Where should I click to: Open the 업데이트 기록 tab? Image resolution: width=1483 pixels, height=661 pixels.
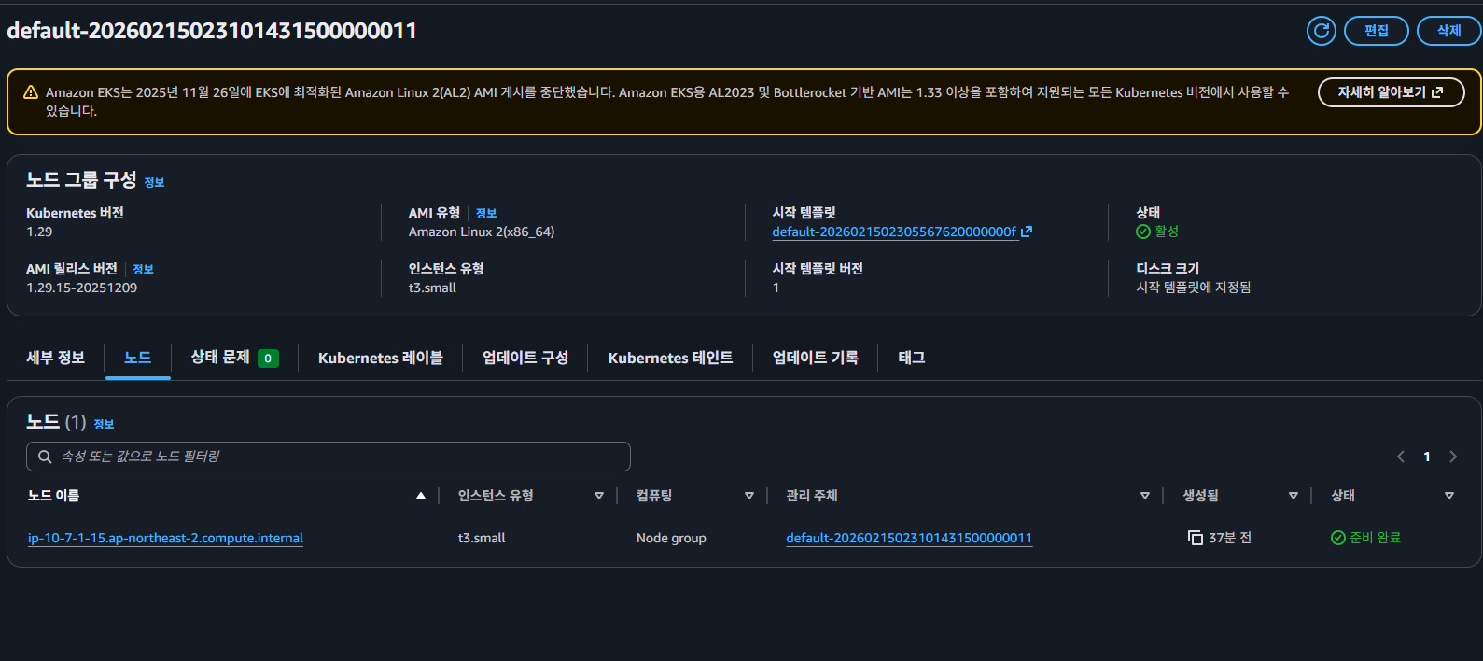tap(815, 358)
